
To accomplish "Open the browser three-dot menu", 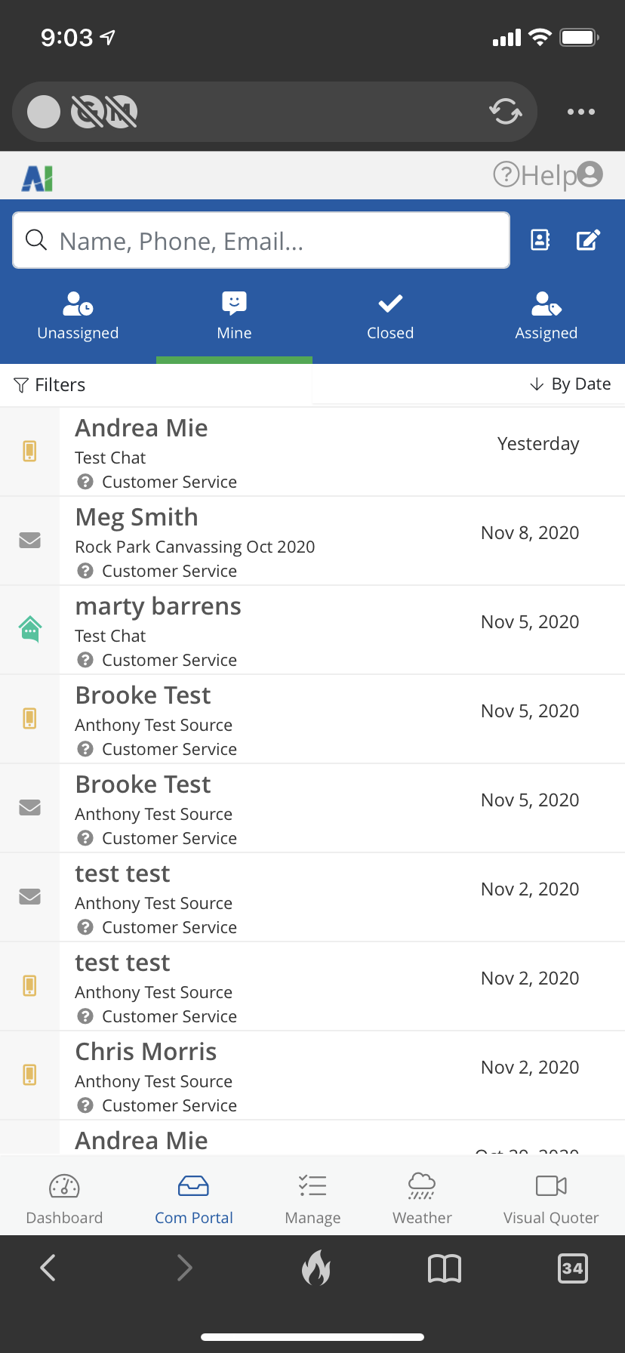I will pyautogui.click(x=580, y=112).
